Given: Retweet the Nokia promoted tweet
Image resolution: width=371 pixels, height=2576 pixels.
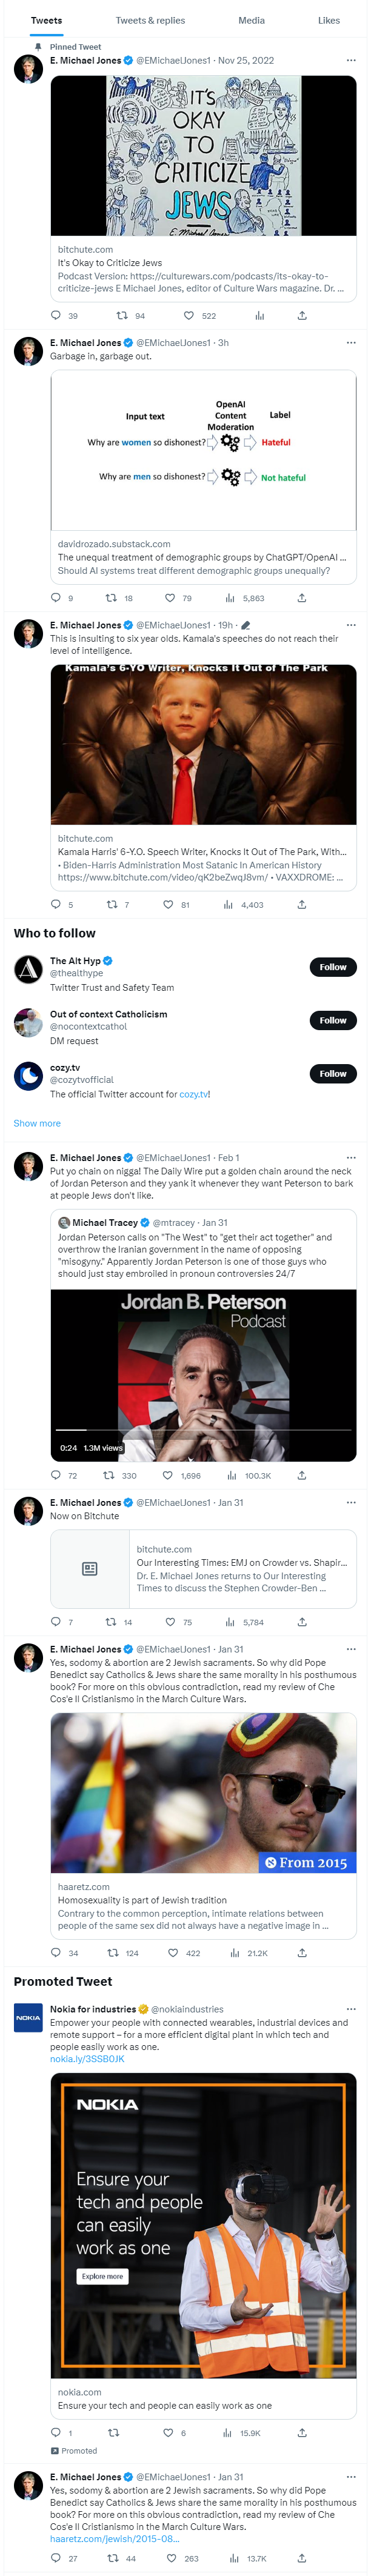Looking at the screenshot, I should pyautogui.click(x=113, y=2432).
